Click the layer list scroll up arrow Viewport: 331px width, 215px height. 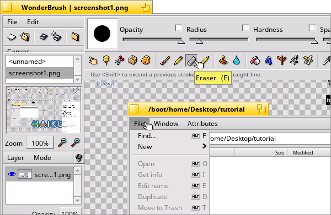[x=77, y=170]
